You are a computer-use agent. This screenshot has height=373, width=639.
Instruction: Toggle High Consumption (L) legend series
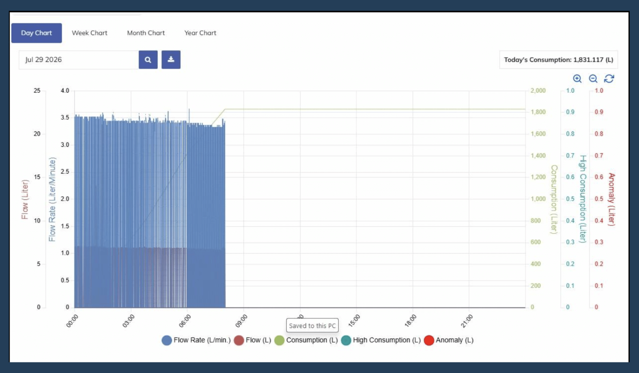[381, 340]
